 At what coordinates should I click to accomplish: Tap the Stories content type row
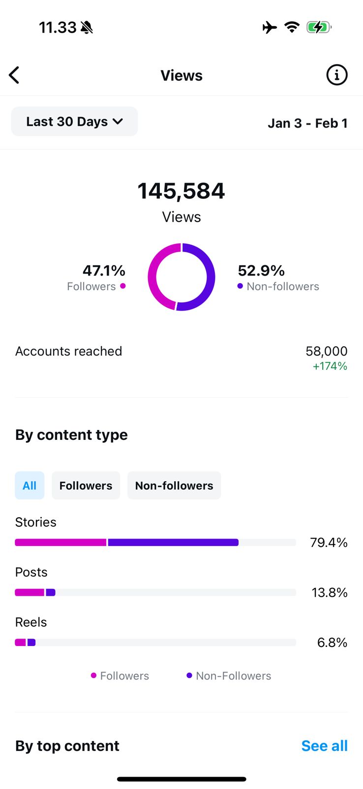click(36, 522)
